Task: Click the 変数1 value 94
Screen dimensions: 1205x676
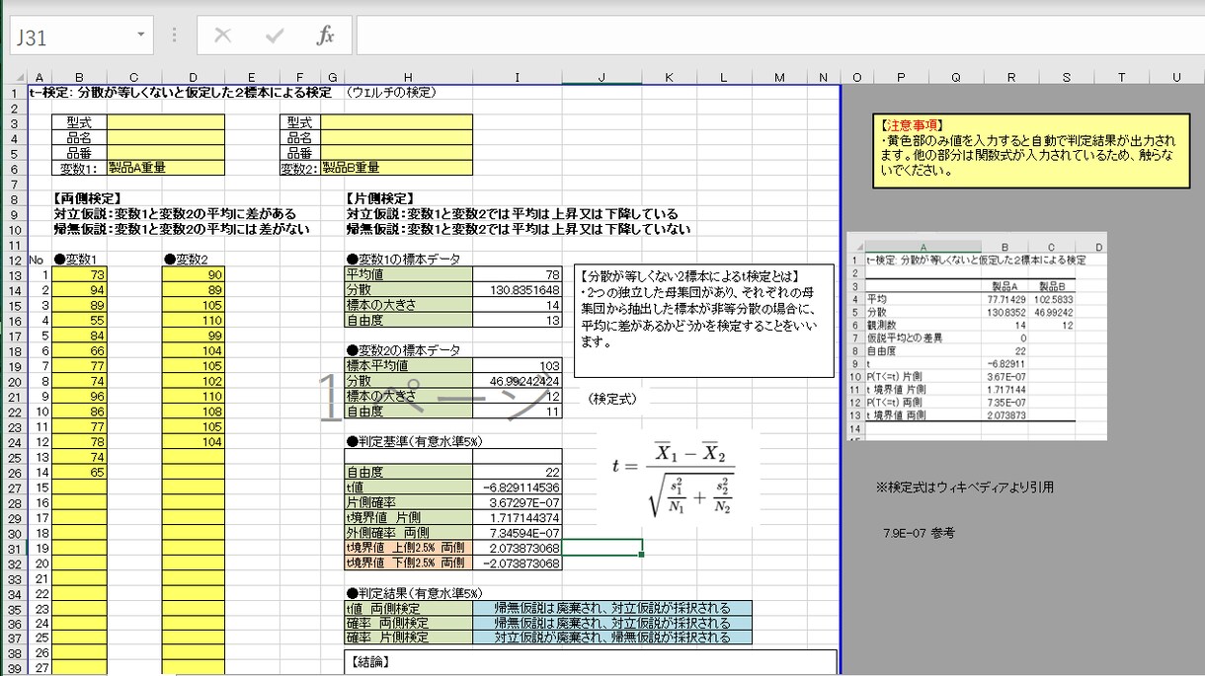Action: (78, 290)
